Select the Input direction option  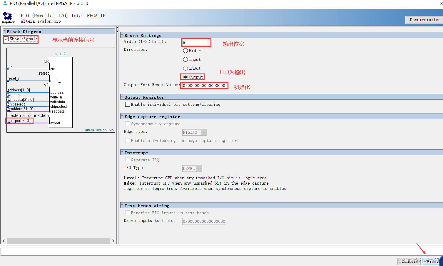(185, 59)
